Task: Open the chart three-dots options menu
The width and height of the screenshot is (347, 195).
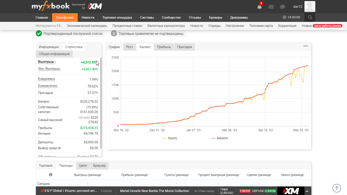Action: [x=306, y=46]
